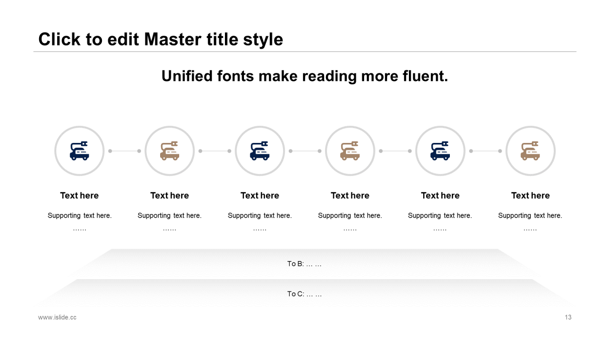Click the slide number 13 in the footer

point(568,317)
